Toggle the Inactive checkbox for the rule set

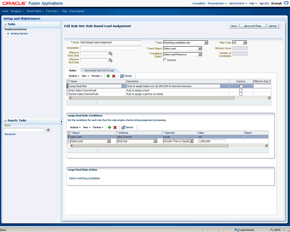pos(165,60)
